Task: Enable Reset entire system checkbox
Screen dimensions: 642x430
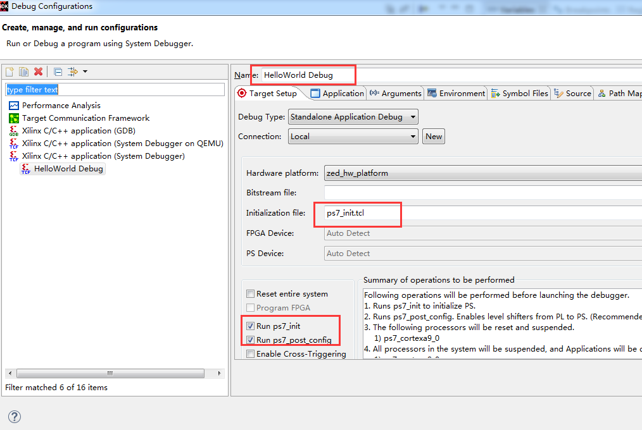Action: coord(251,294)
